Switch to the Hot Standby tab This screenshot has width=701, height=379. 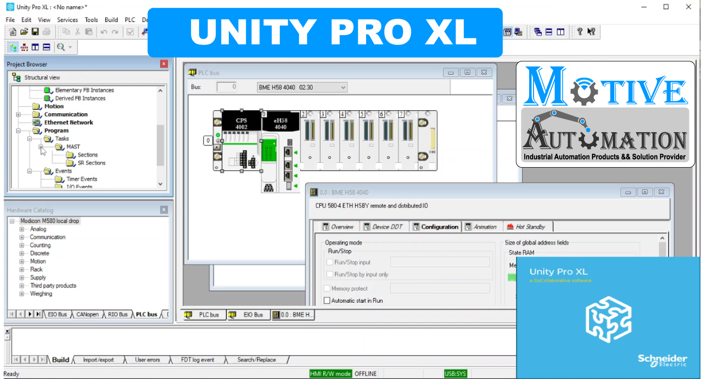point(527,226)
